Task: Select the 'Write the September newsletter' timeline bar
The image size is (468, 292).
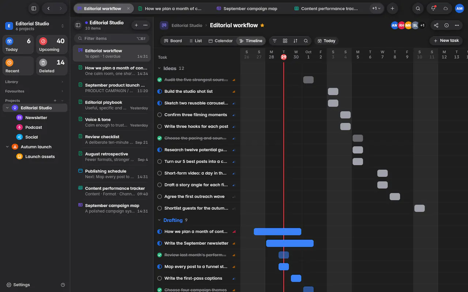Action: (x=290, y=243)
